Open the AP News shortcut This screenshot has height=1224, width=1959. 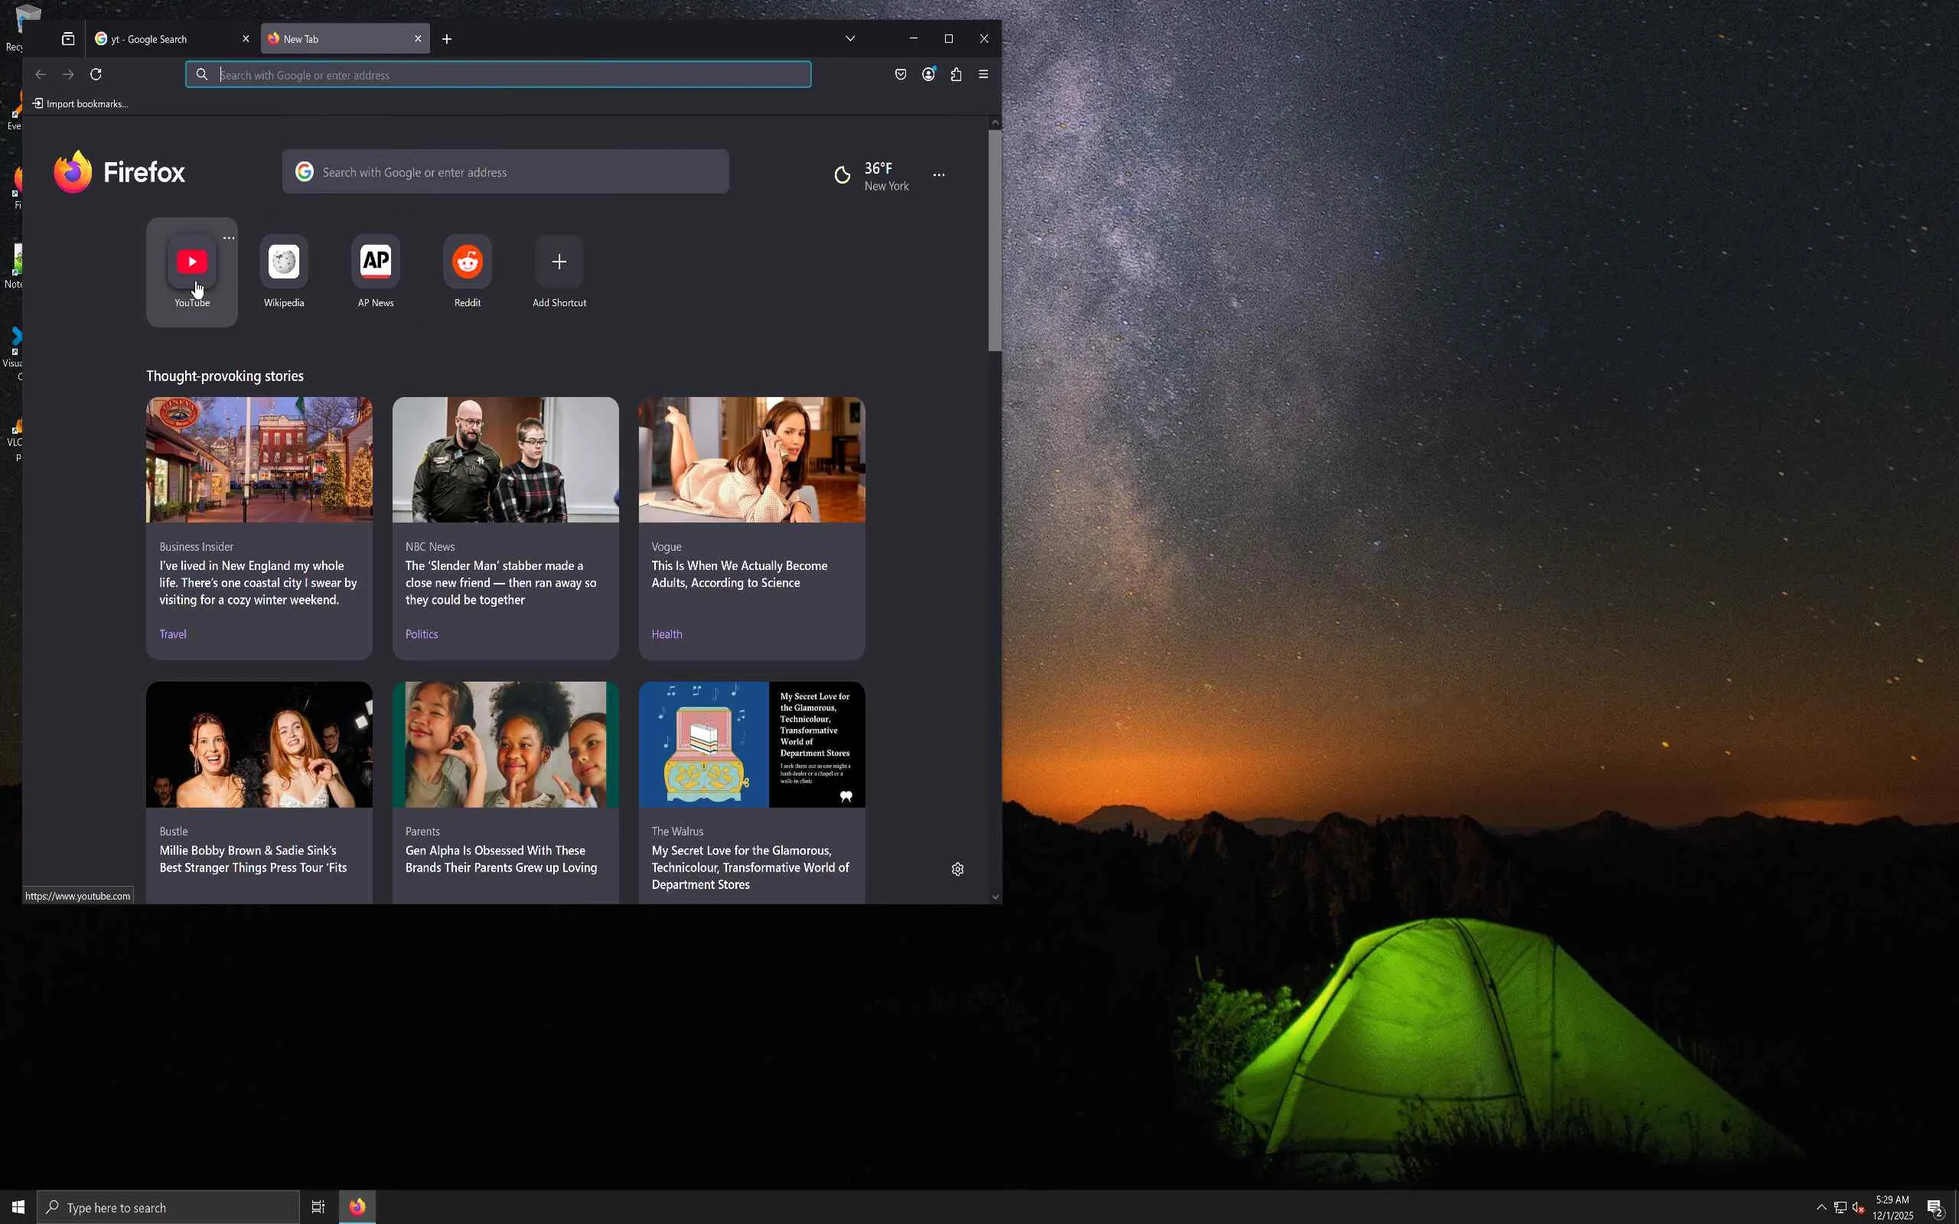[376, 262]
